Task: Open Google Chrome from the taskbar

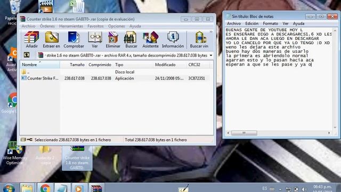Action: point(45,188)
